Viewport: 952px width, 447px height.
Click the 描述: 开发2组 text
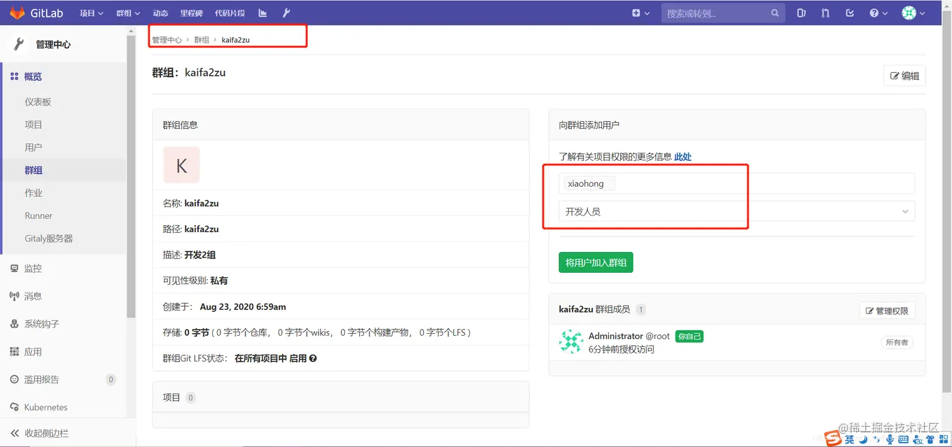[x=189, y=255]
